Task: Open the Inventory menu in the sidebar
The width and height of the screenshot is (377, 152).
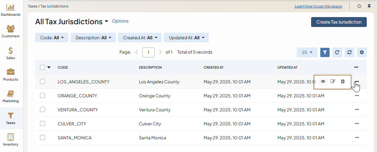Action: 11,139
